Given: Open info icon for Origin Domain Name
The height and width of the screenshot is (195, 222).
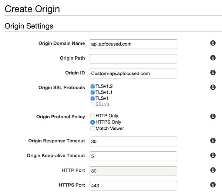Looking at the screenshot, I should (213, 43).
